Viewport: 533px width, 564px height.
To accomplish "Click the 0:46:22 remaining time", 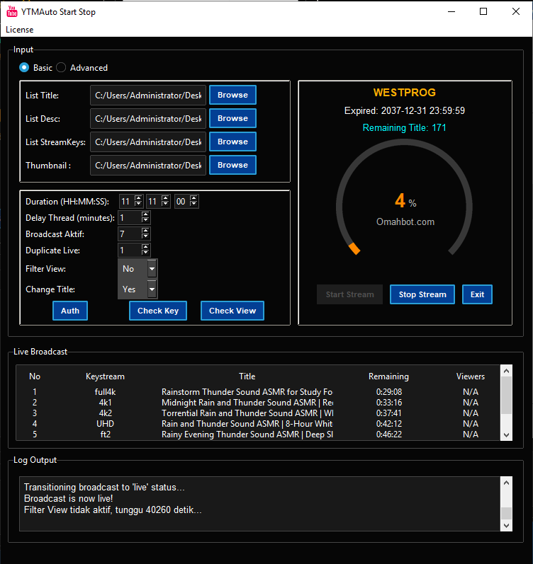I will click(x=389, y=434).
